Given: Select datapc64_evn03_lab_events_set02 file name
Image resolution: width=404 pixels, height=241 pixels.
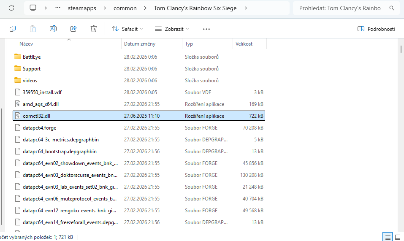Looking at the screenshot, I should point(70,187).
